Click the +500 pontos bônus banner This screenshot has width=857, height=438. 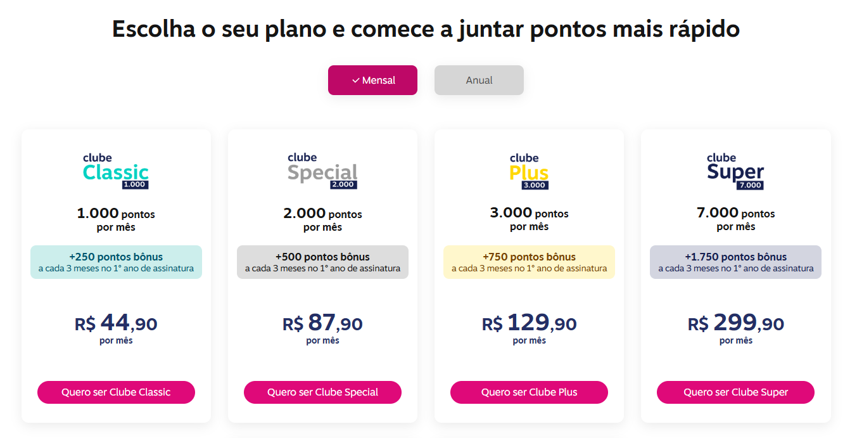pos(322,262)
